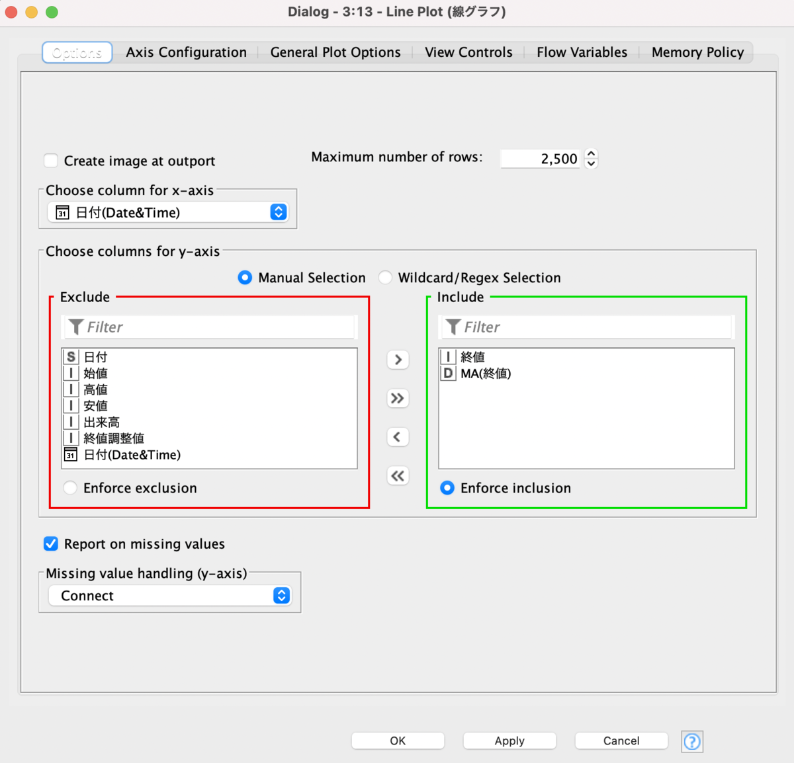Select 高値 in Exclude list
The image size is (794, 763).
click(209, 389)
